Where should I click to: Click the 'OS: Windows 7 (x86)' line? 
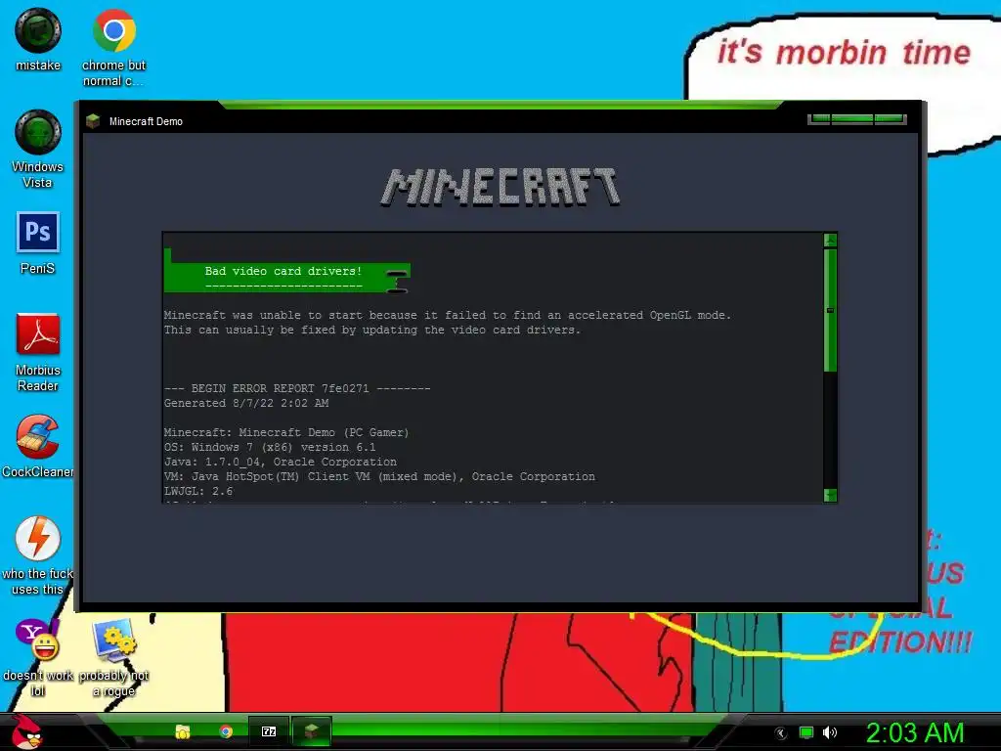[270, 447]
